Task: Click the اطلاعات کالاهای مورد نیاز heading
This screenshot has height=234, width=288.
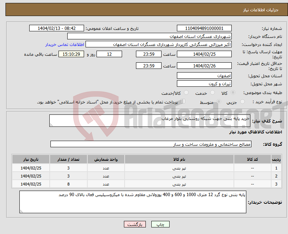Action: [255, 132]
